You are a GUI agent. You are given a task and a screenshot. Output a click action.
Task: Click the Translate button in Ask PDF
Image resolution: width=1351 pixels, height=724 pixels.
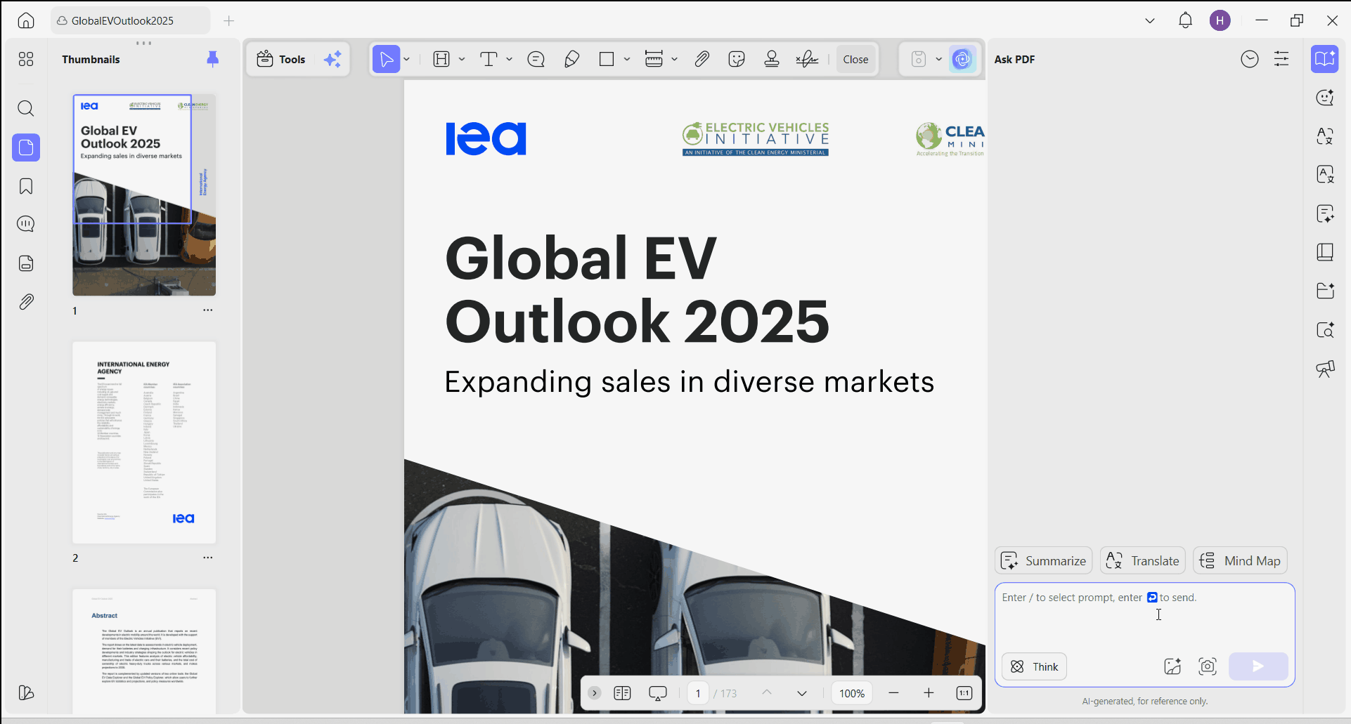point(1143,560)
